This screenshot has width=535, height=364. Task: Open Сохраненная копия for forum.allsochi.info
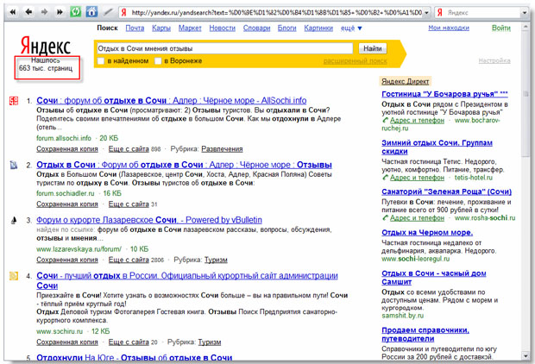67,149
